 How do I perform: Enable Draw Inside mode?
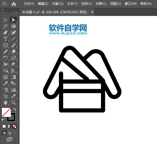point(15,133)
